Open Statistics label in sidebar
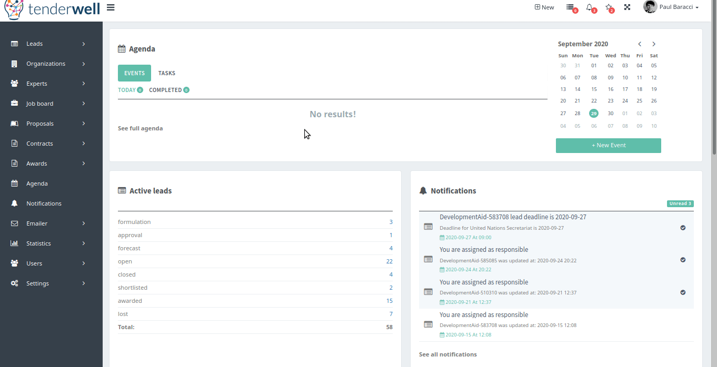Screen dimensions: 717x367 click(38, 243)
